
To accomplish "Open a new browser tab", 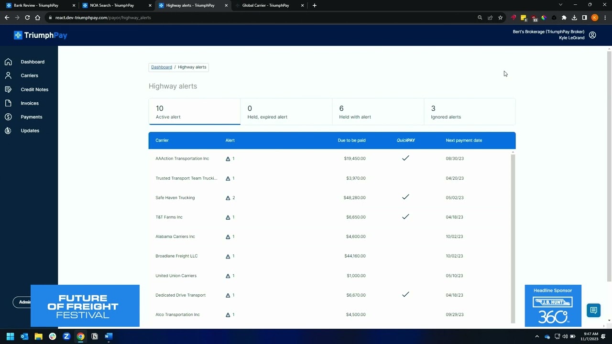I will (314, 5).
